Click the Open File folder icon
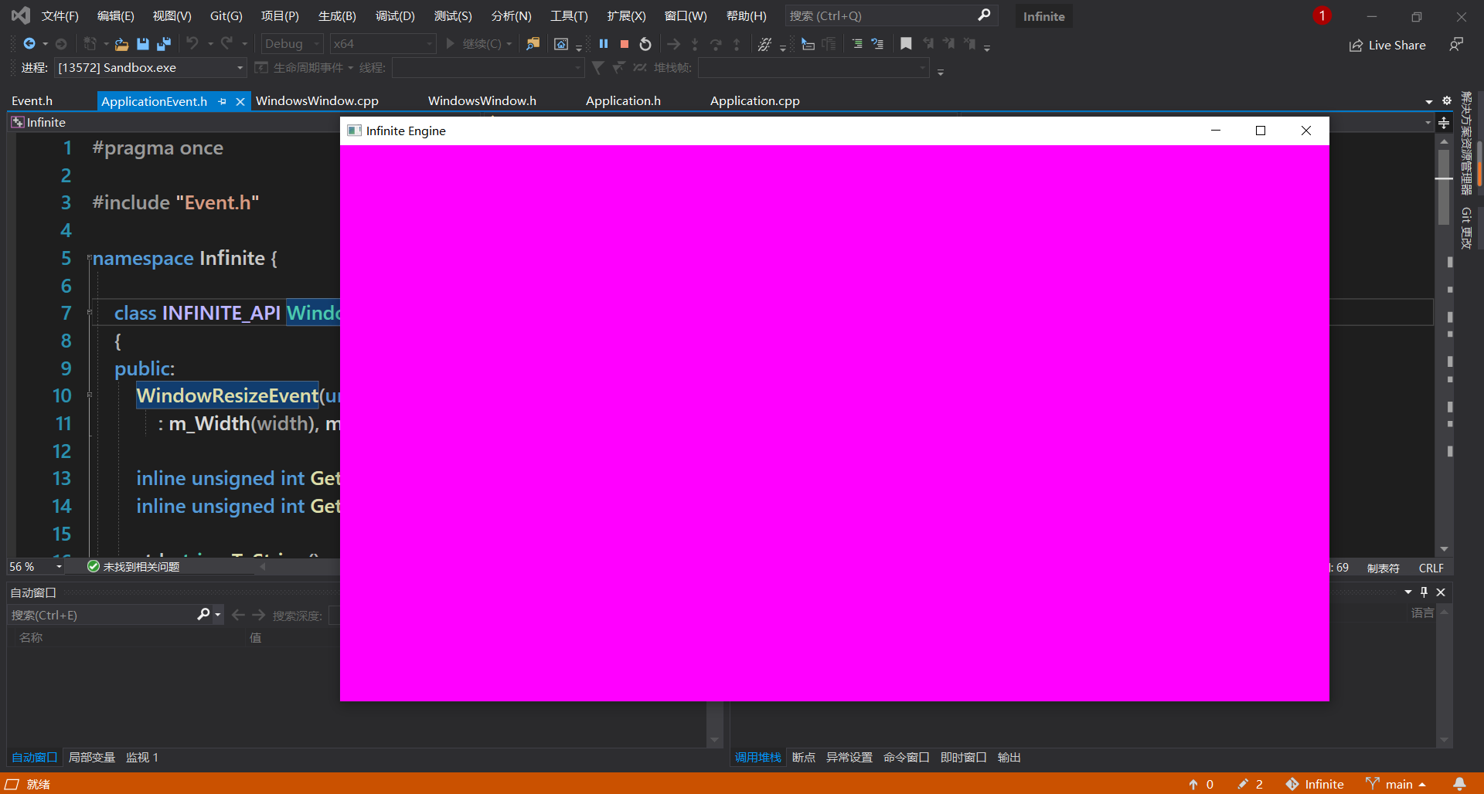Image resolution: width=1484 pixels, height=794 pixels. (121, 44)
